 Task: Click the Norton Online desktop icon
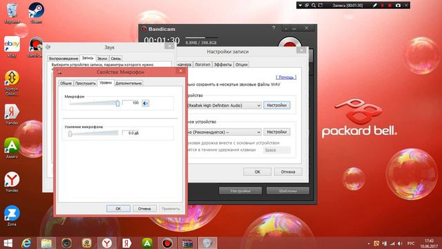[x=12, y=83]
